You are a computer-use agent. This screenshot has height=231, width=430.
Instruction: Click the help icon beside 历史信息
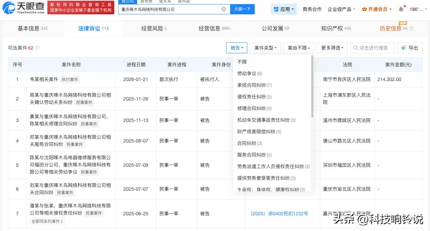click(x=411, y=29)
